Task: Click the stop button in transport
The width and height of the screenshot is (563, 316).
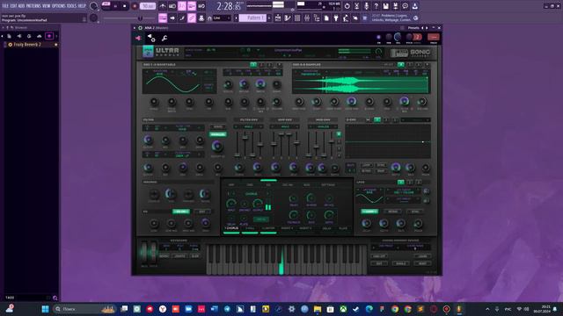Action: tap(125, 6)
